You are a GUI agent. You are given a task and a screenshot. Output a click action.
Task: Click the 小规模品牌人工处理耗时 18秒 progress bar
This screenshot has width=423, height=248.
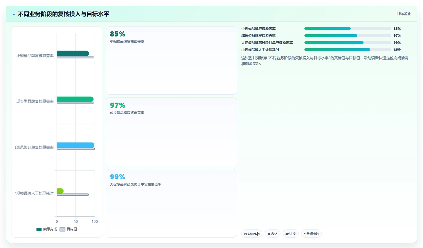pos(348,50)
